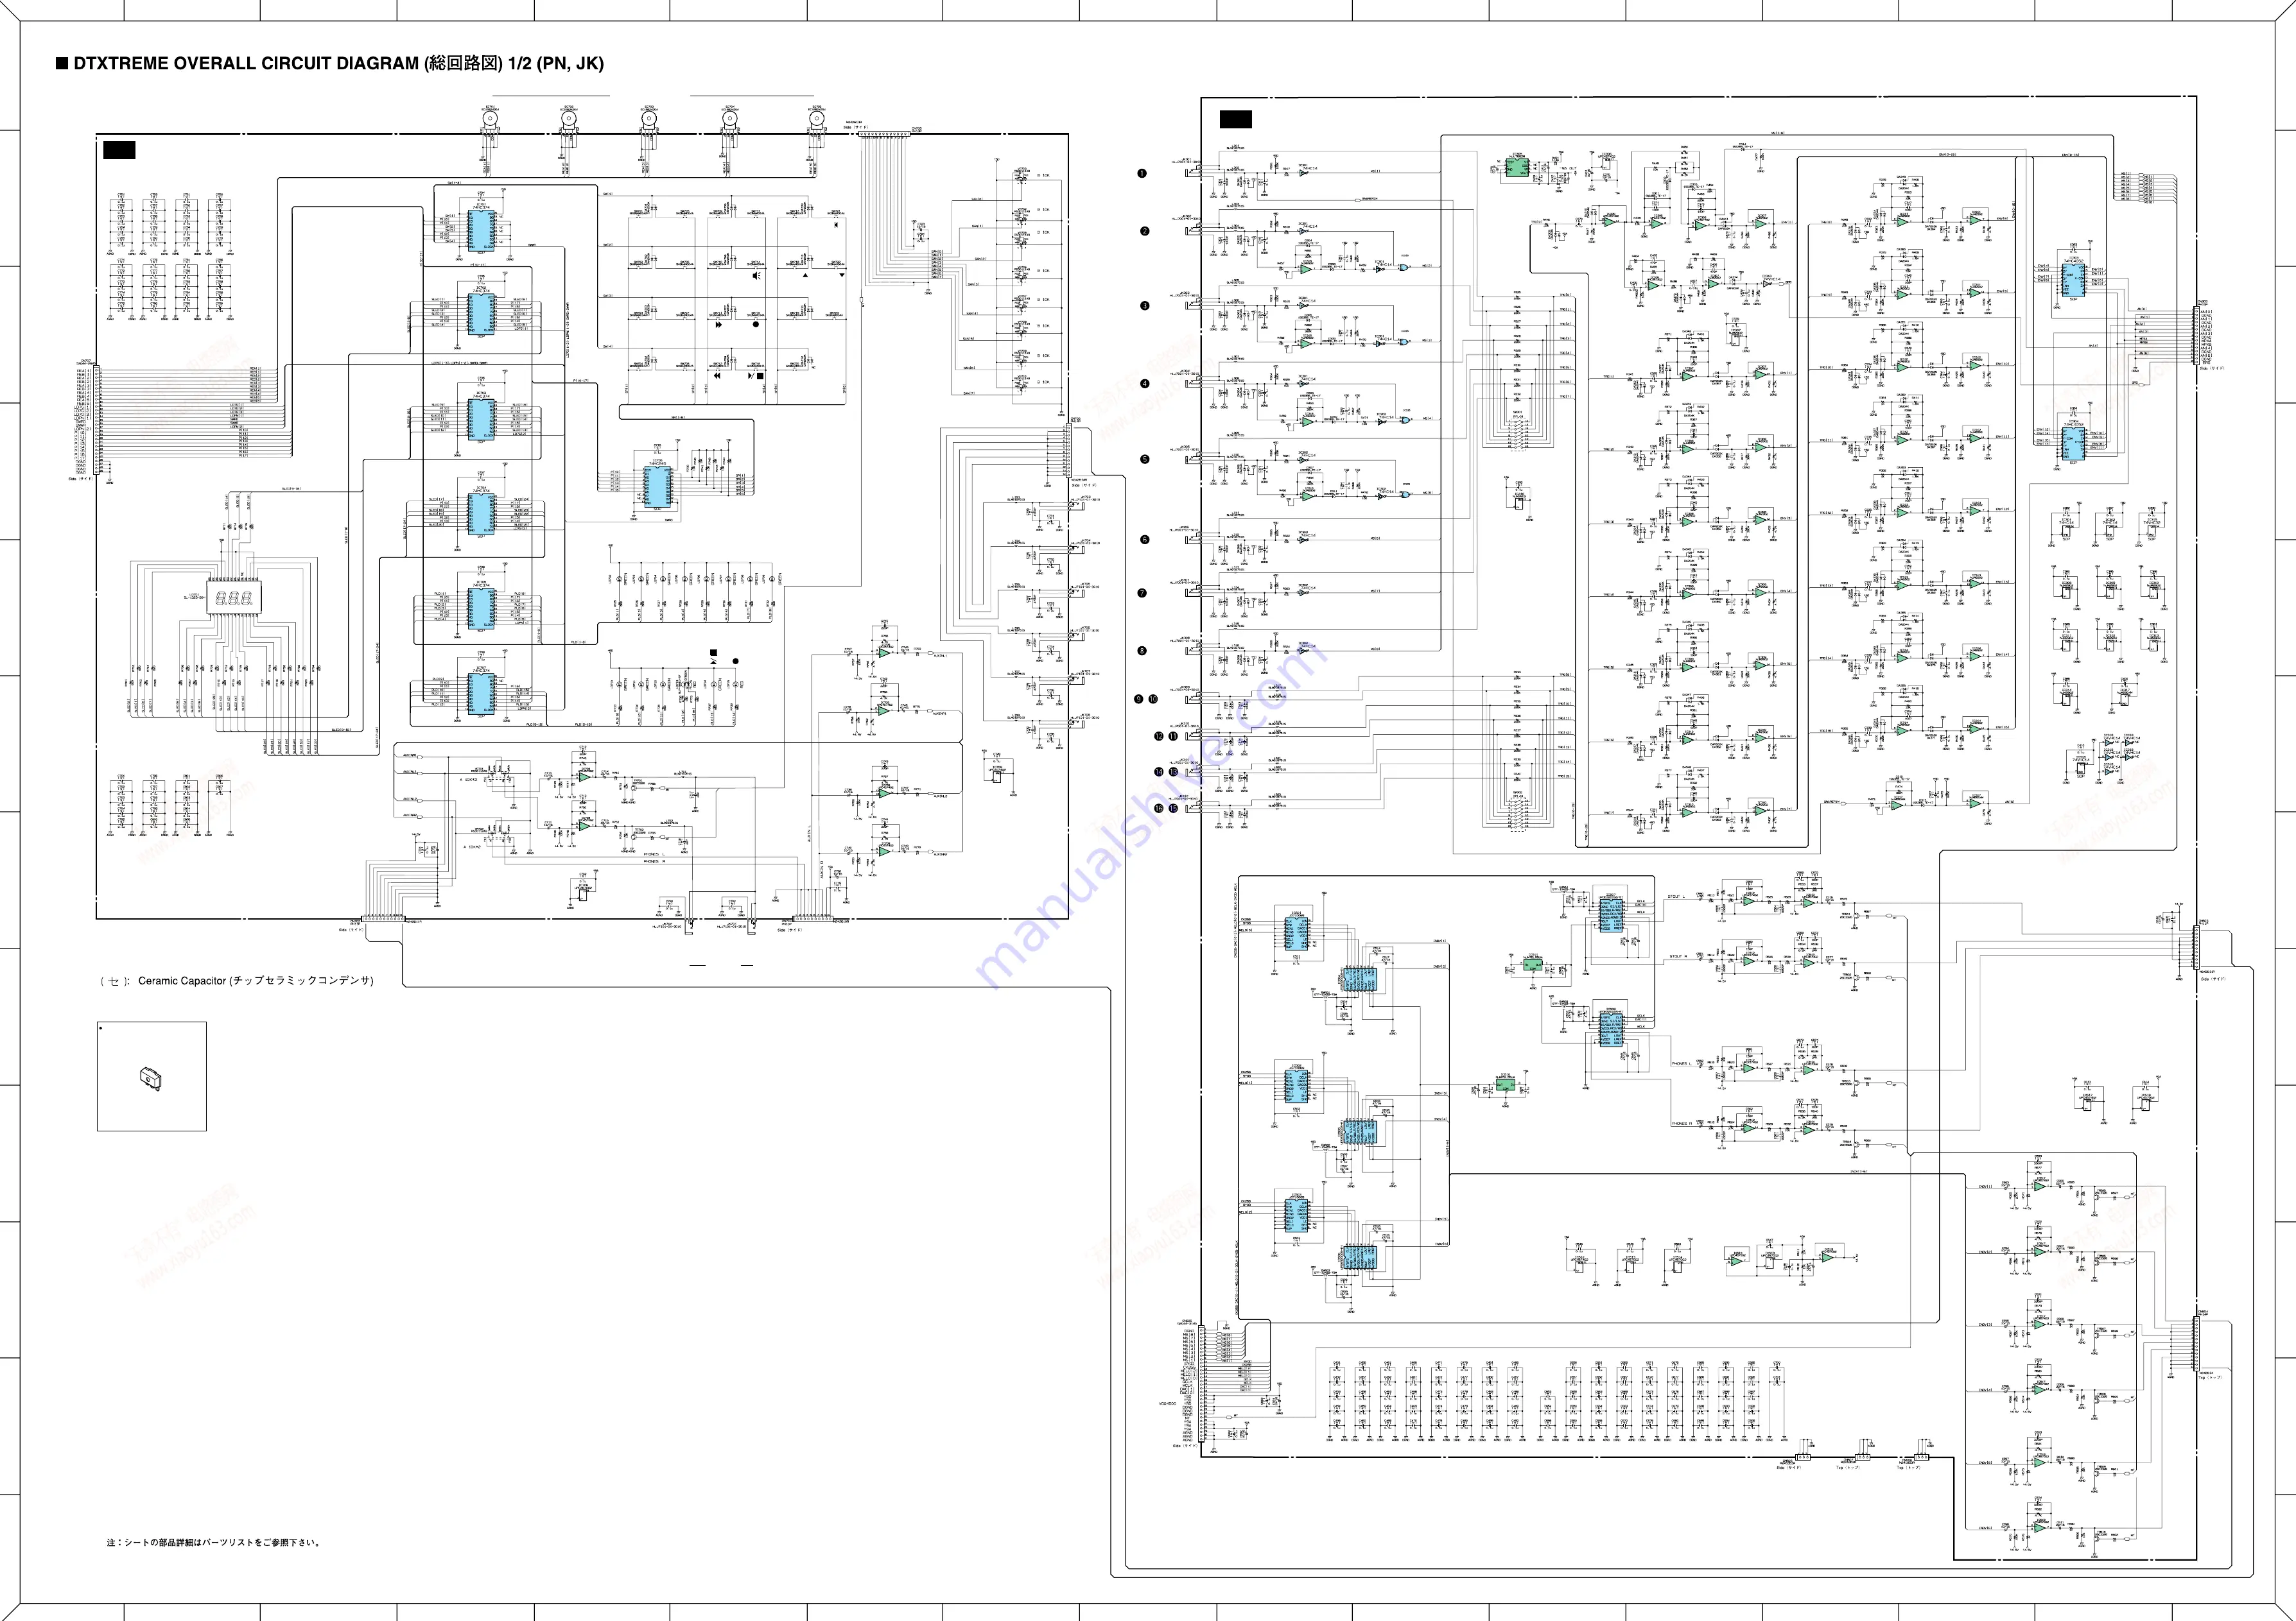Screen dimensions: 2296x1621
Task: Click the Japanese parts-list note at bottom
Action: pos(214,1542)
